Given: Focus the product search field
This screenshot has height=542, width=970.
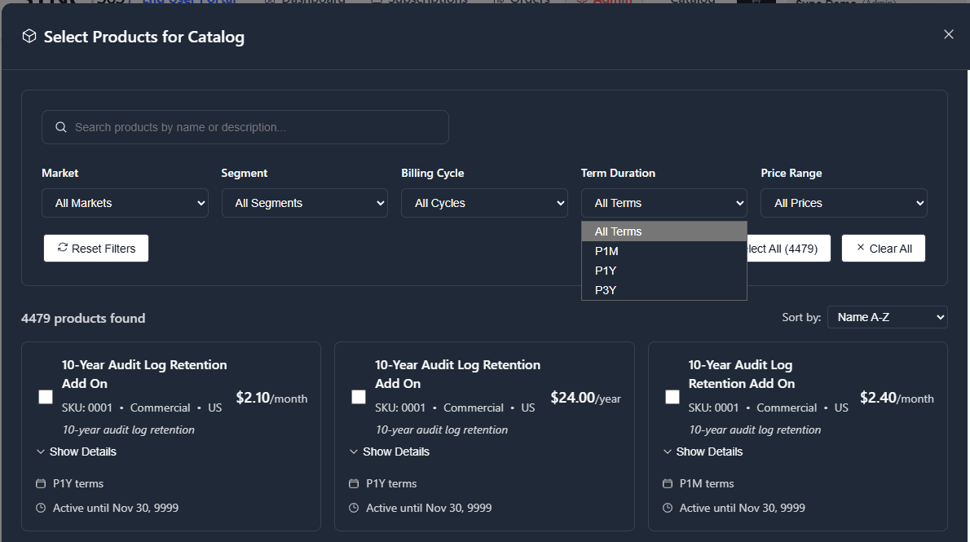Looking at the screenshot, I should tap(245, 127).
